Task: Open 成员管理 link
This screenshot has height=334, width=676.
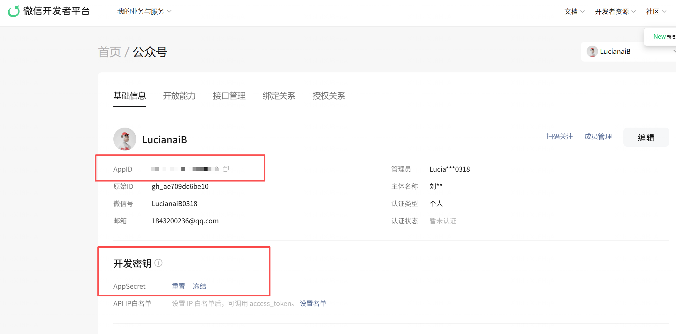Action: pyautogui.click(x=598, y=137)
